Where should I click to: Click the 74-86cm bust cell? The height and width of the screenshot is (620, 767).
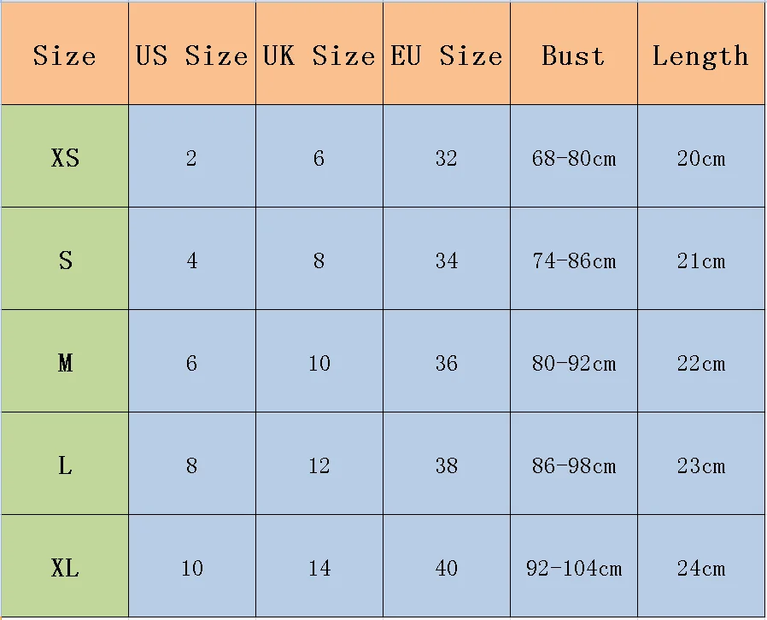tap(574, 259)
